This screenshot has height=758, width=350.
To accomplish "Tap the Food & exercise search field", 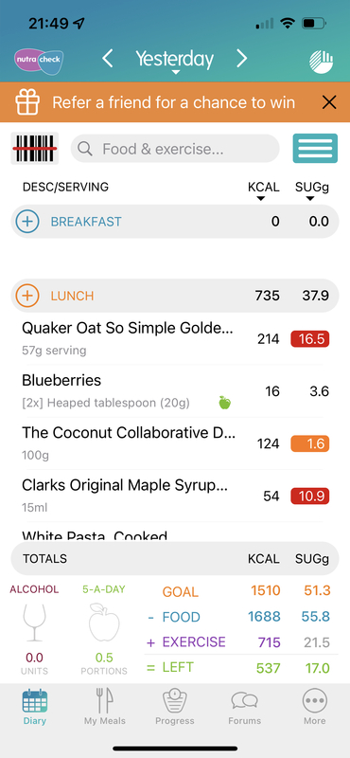I will [x=175, y=149].
